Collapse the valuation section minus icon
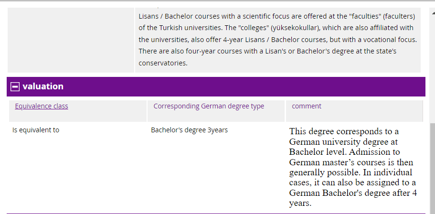 [15, 86]
